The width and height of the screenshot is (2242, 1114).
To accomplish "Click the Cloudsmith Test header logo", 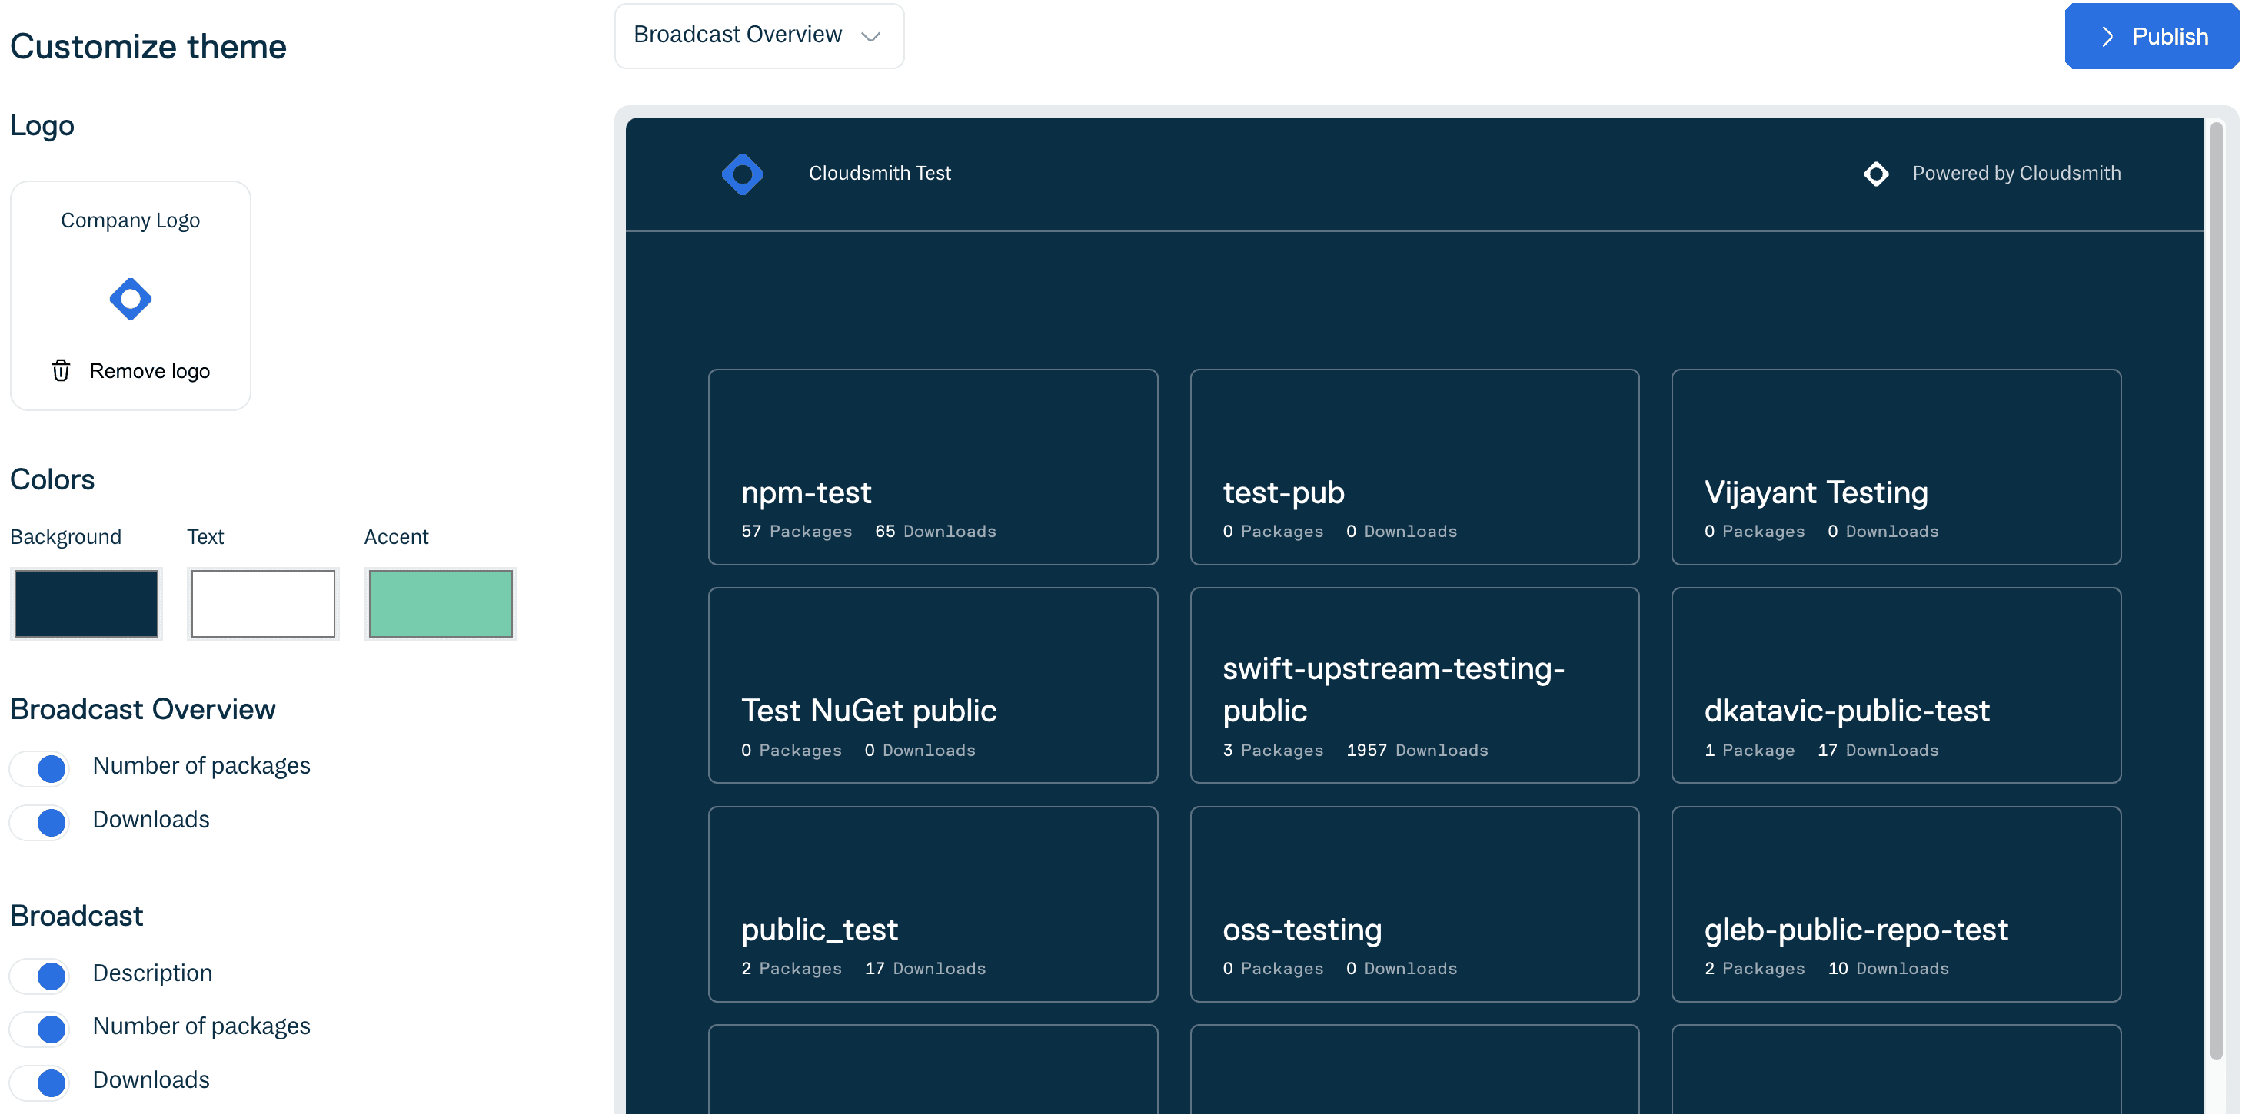I will click(x=743, y=174).
